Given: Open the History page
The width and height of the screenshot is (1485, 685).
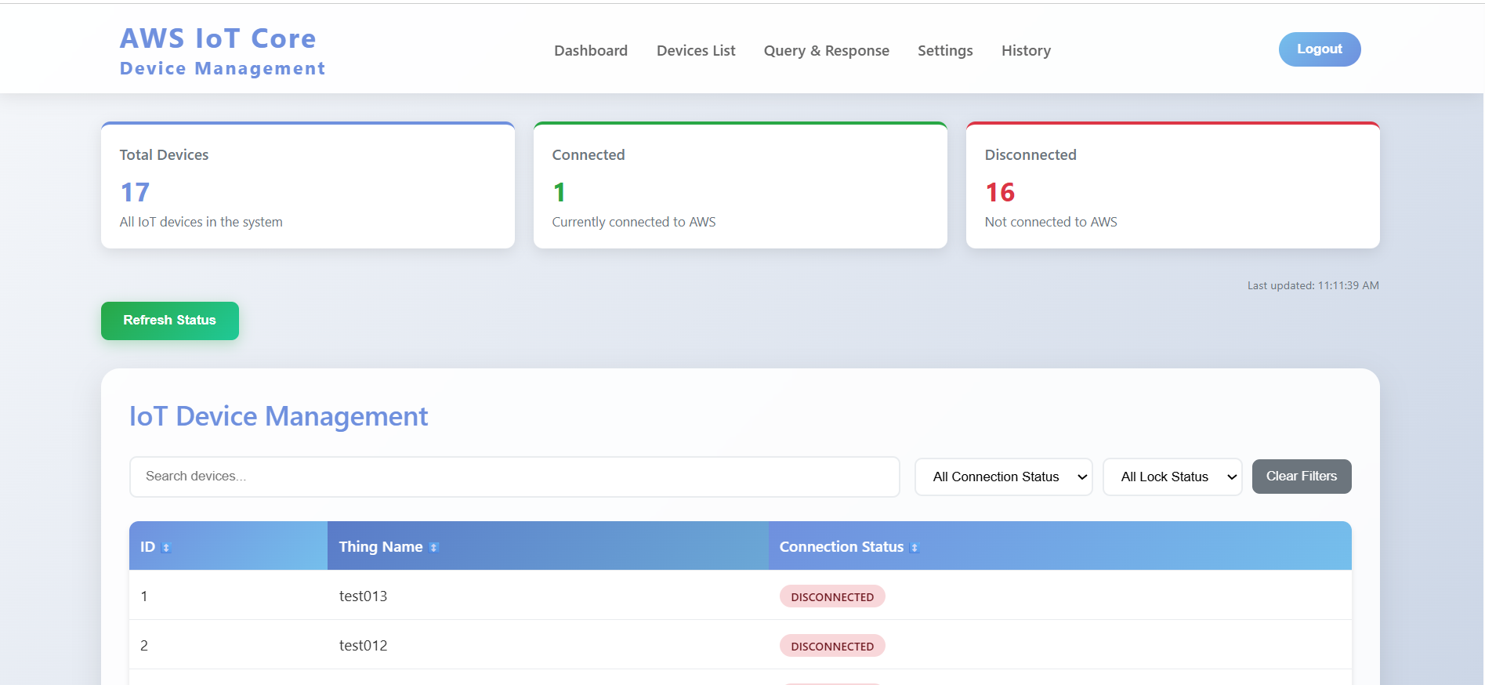Looking at the screenshot, I should (1025, 51).
